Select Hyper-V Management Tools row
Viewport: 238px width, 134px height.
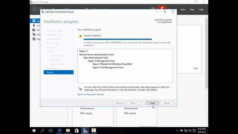coord(102,61)
